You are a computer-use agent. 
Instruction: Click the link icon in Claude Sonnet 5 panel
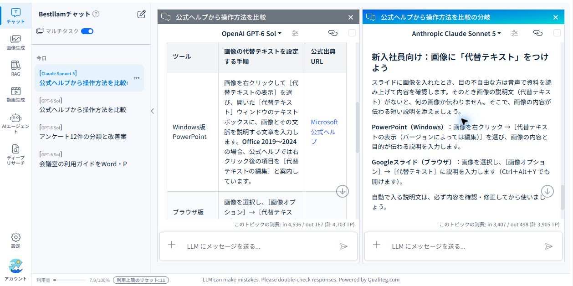click(538, 33)
